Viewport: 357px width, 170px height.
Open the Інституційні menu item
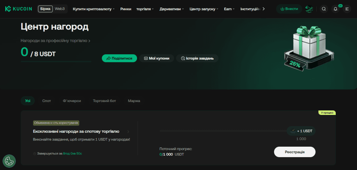[x=250, y=9]
